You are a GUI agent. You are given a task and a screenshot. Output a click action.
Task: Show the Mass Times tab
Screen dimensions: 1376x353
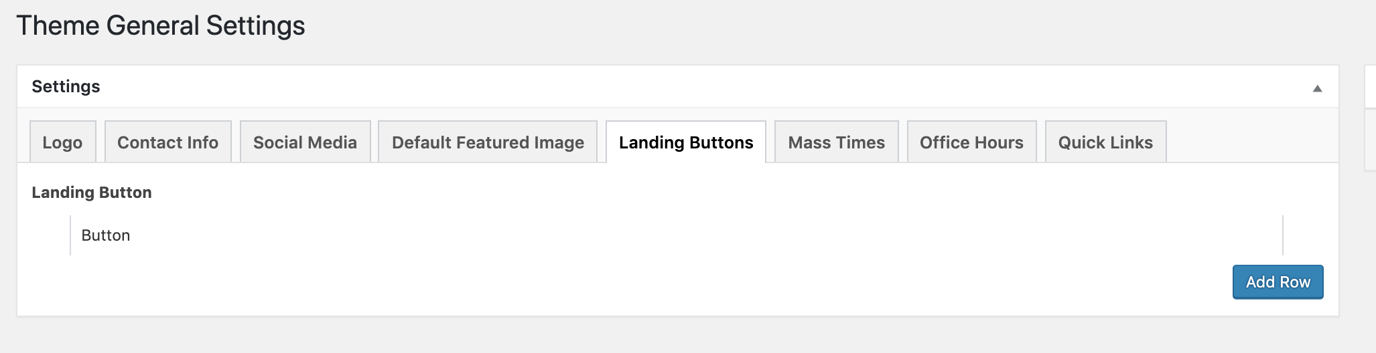point(836,142)
